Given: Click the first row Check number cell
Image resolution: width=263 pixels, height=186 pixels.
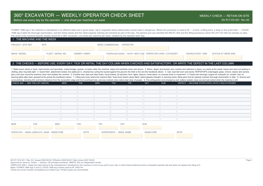Looking at the screenshot, I should [x=36, y=88].
